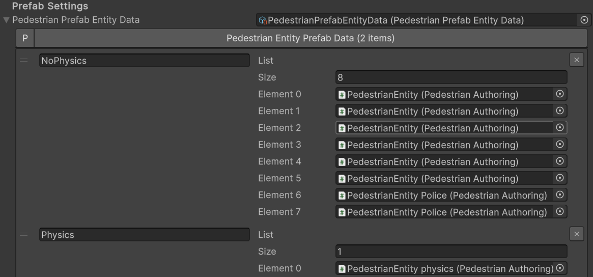593x277 pixels.
Task: Click the P button beside list header
Action: [x=25, y=38]
